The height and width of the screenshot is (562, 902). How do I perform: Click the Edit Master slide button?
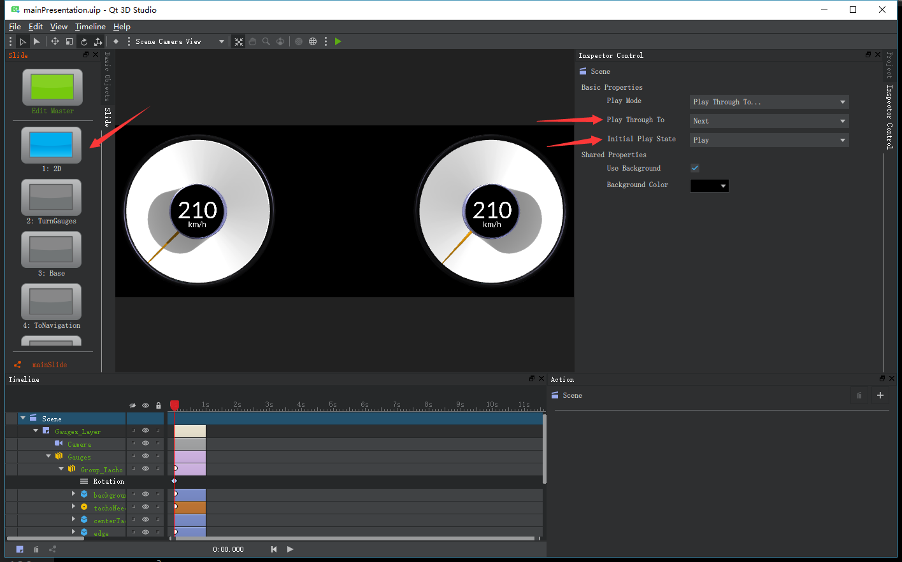click(x=52, y=88)
